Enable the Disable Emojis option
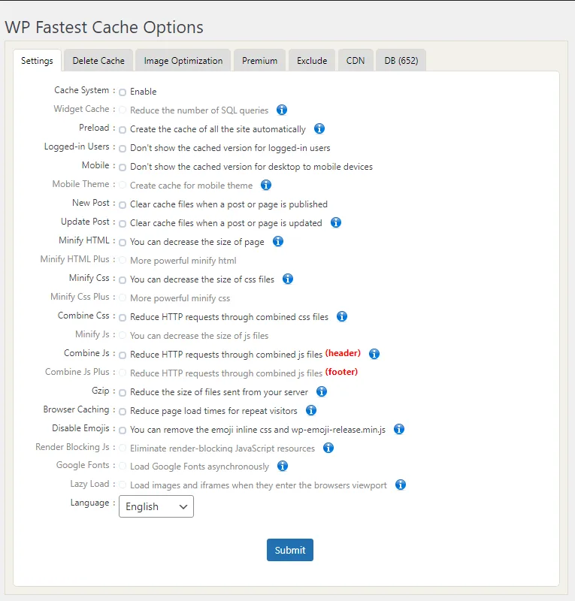This screenshot has width=575, height=601. coord(122,429)
